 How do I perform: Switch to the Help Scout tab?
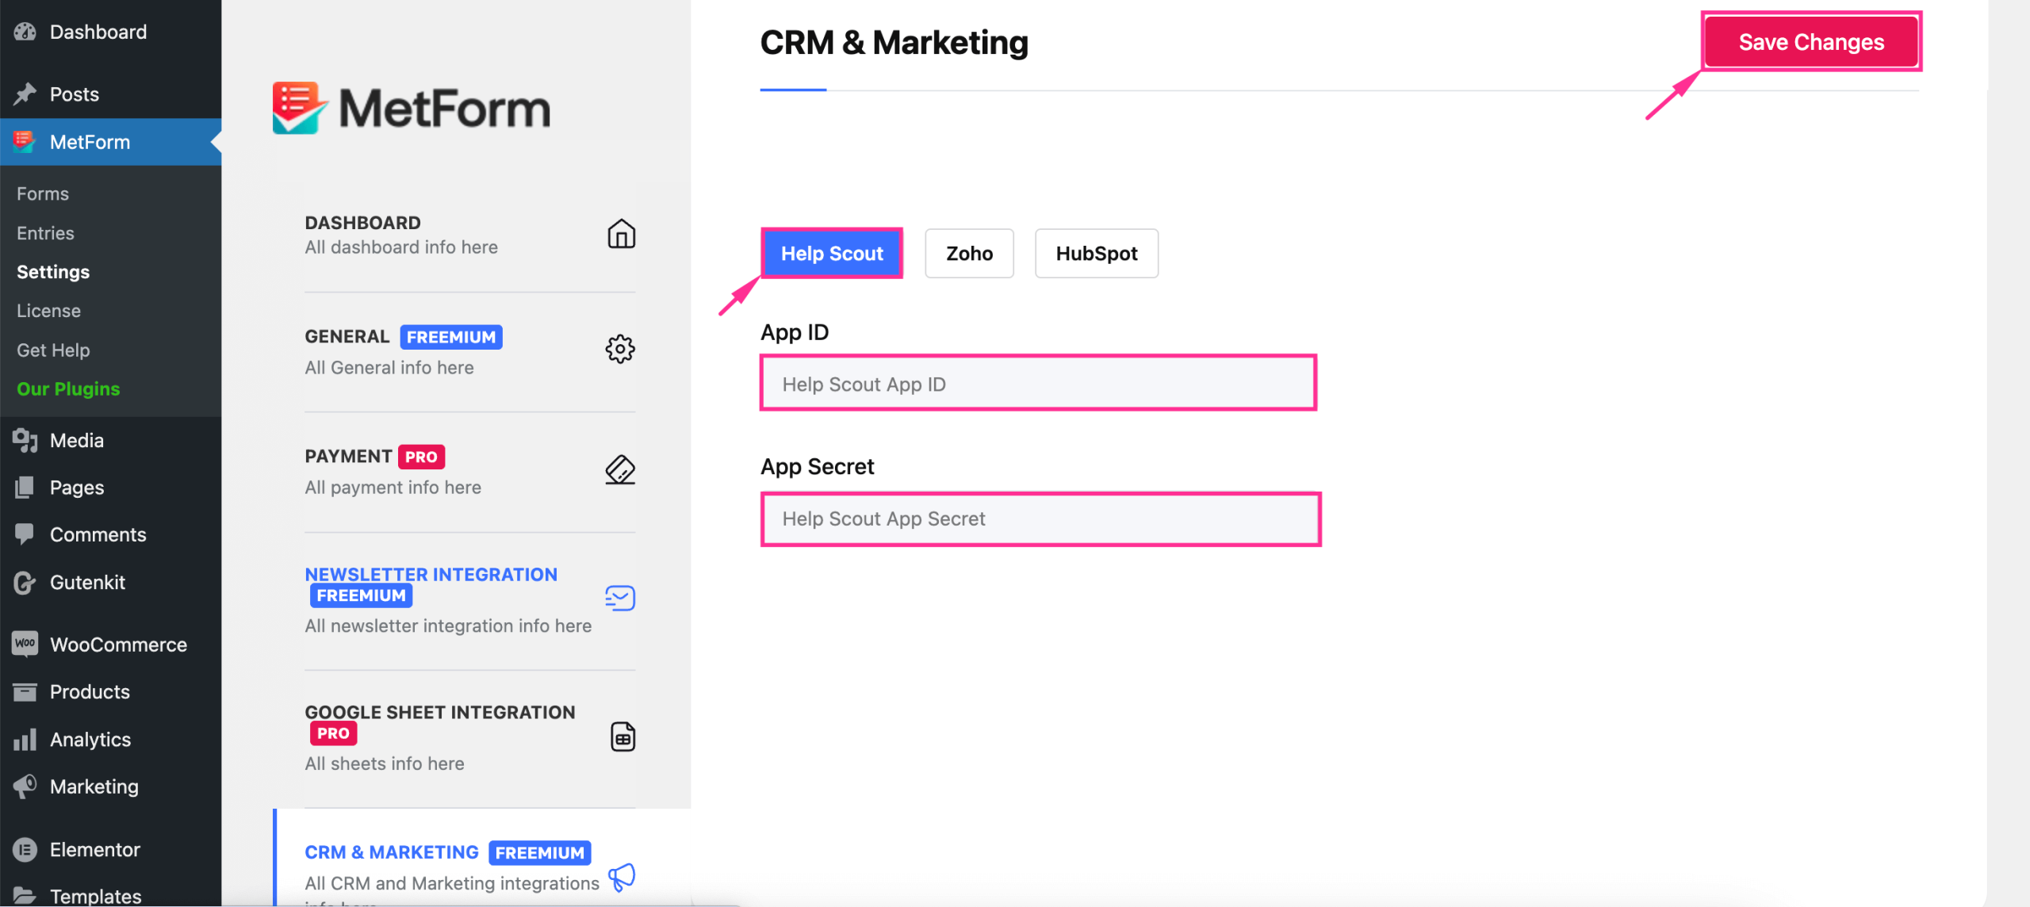tap(832, 254)
